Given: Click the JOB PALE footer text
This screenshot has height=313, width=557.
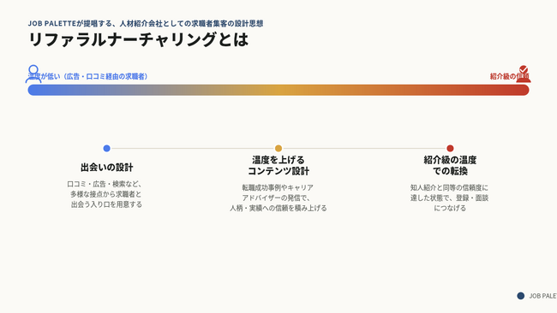Looking at the screenshot, I should (x=542, y=296).
